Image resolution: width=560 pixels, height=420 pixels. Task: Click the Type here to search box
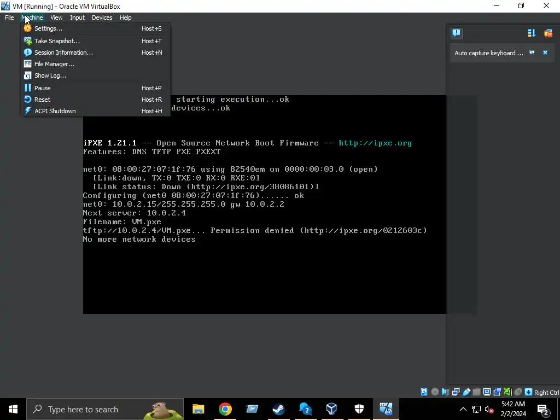[105, 409]
